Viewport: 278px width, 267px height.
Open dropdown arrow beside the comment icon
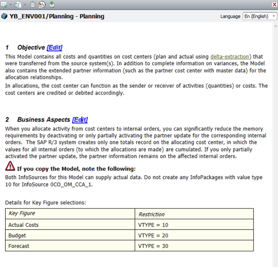point(11,4)
